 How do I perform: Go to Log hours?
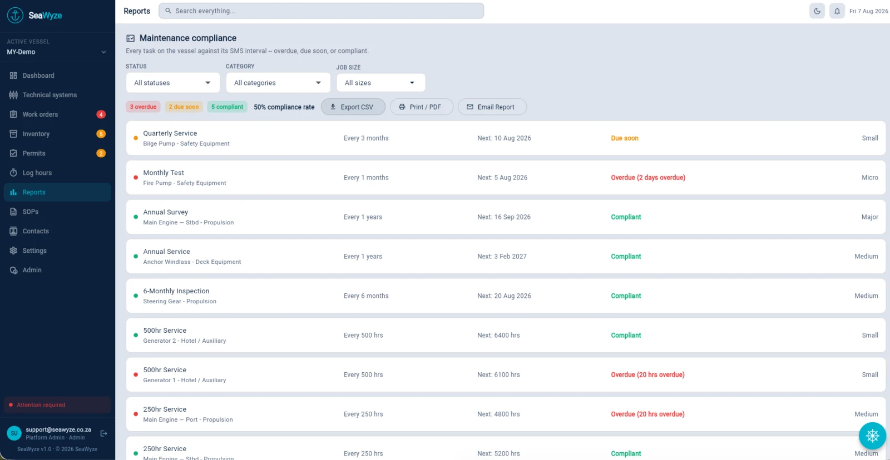pyautogui.click(x=57, y=173)
